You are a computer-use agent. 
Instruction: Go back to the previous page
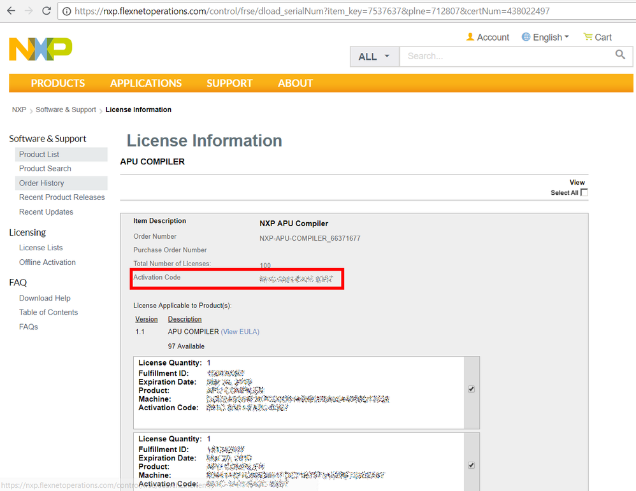point(11,10)
